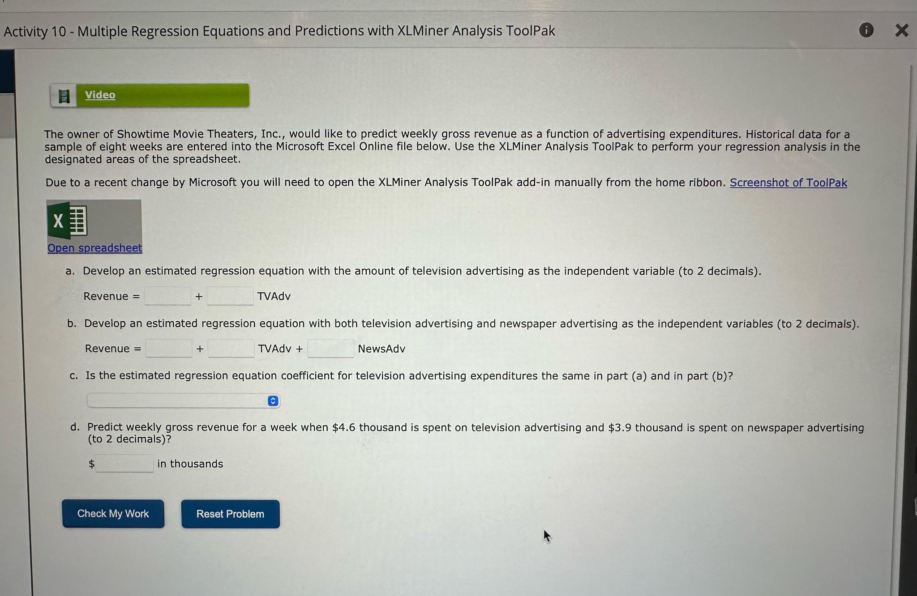This screenshot has height=596, width=917.
Task: Click the Revenue intercept field in part a
Action: 167,296
